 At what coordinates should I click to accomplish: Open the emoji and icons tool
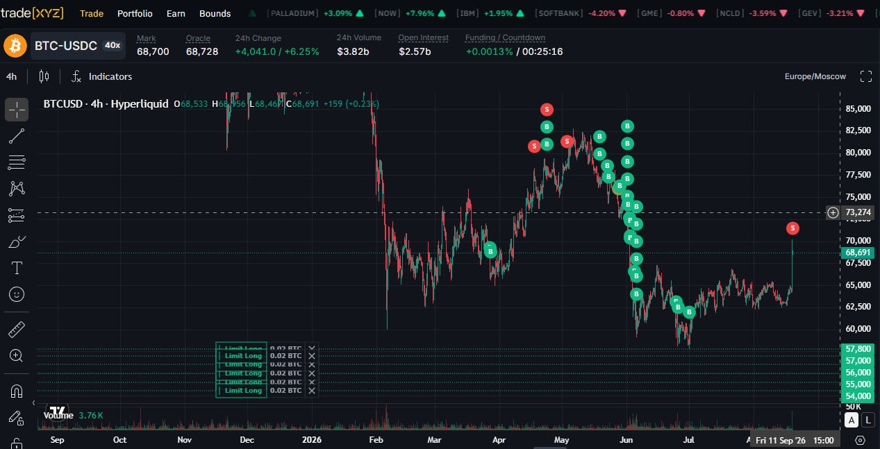[17, 294]
